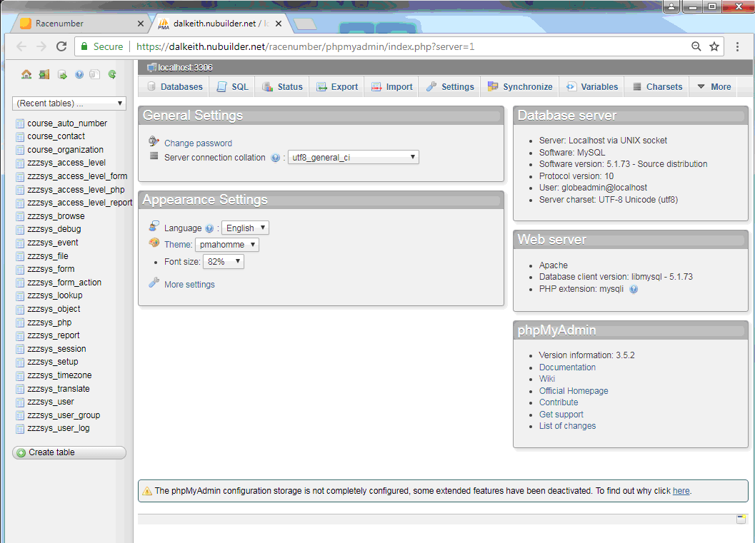755x543 pixels.
Task: Open the Font size 82% dropdown
Action: pyautogui.click(x=224, y=262)
